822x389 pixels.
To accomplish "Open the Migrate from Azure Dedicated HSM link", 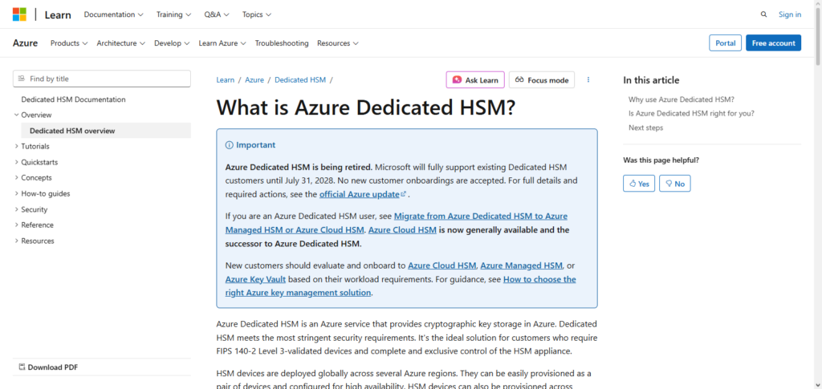I will click(397, 222).
